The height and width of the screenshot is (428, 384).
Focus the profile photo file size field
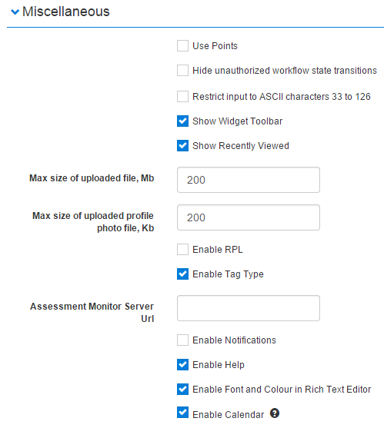point(249,217)
